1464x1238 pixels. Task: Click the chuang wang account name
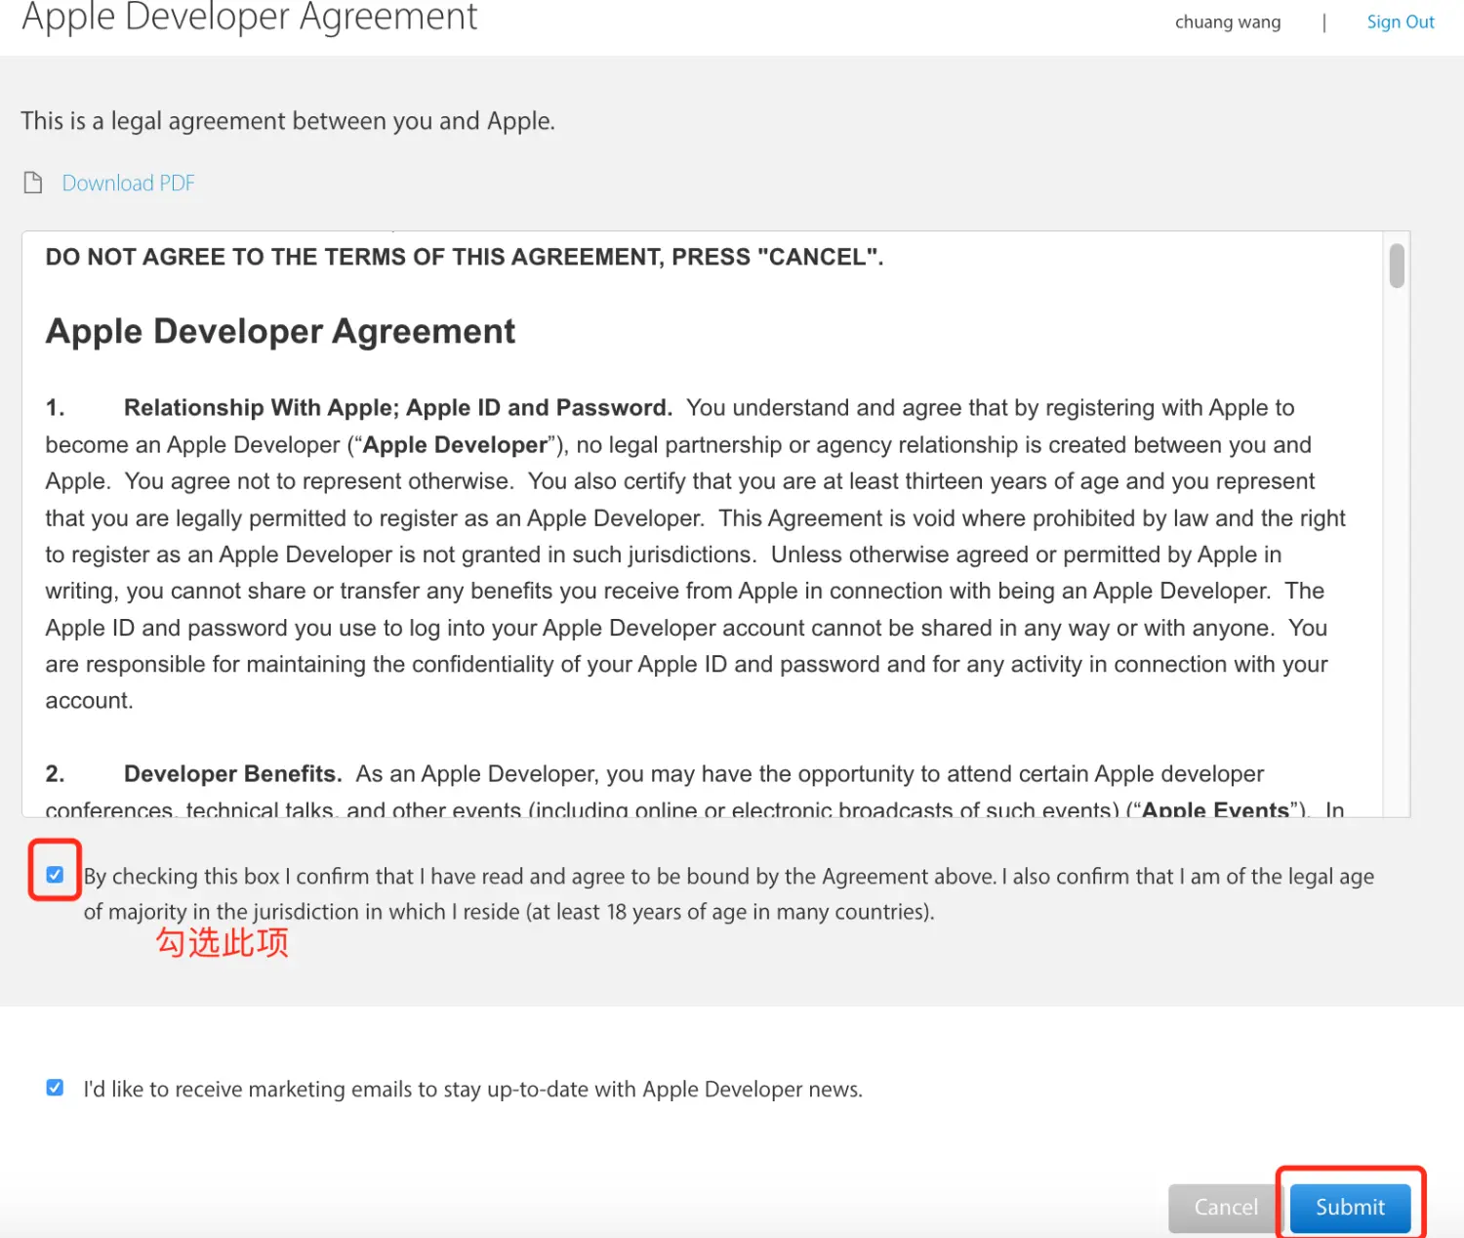pyautogui.click(x=1228, y=21)
